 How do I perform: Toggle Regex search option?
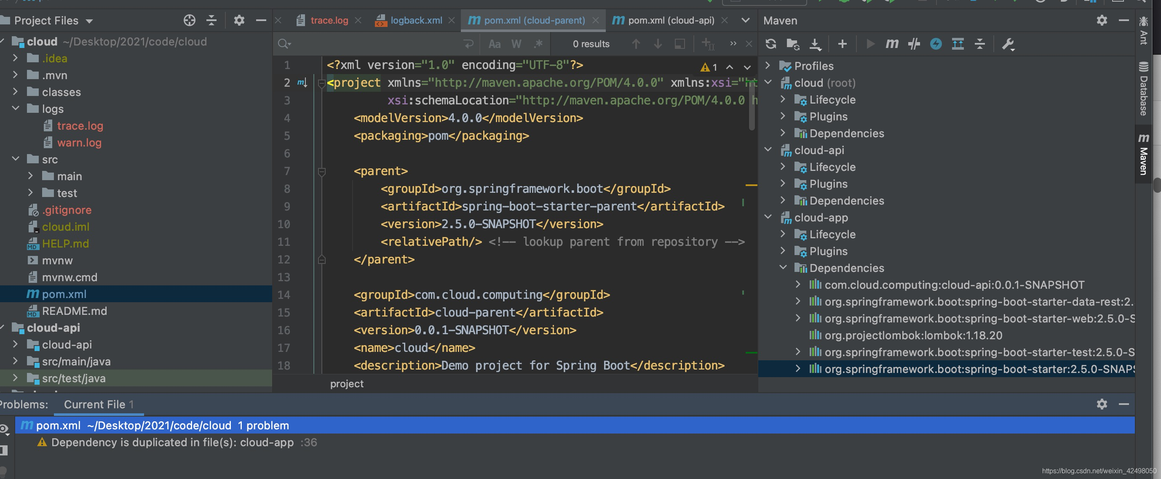coord(538,44)
